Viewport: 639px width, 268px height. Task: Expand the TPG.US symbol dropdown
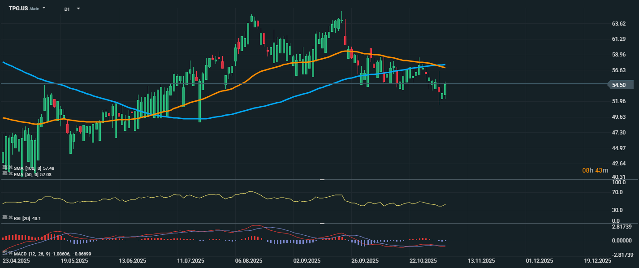click(x=44, y=9)
